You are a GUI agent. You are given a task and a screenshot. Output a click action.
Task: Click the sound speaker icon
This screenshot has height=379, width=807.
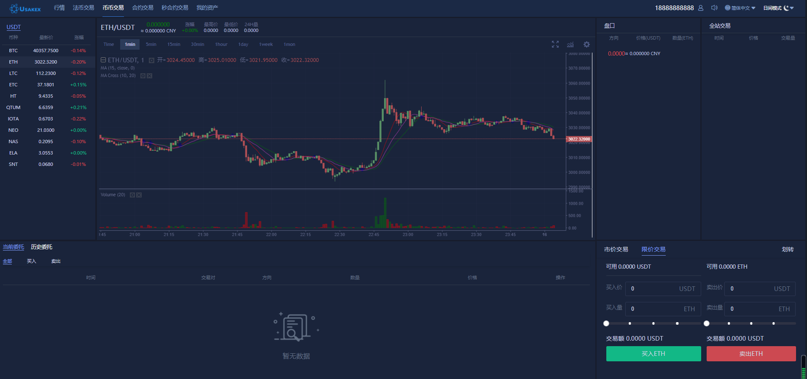[x=714, y=8]
